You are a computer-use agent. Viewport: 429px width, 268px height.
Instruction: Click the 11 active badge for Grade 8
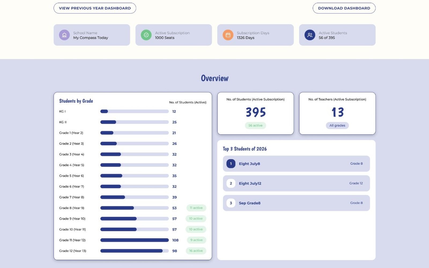pos(196,208)
